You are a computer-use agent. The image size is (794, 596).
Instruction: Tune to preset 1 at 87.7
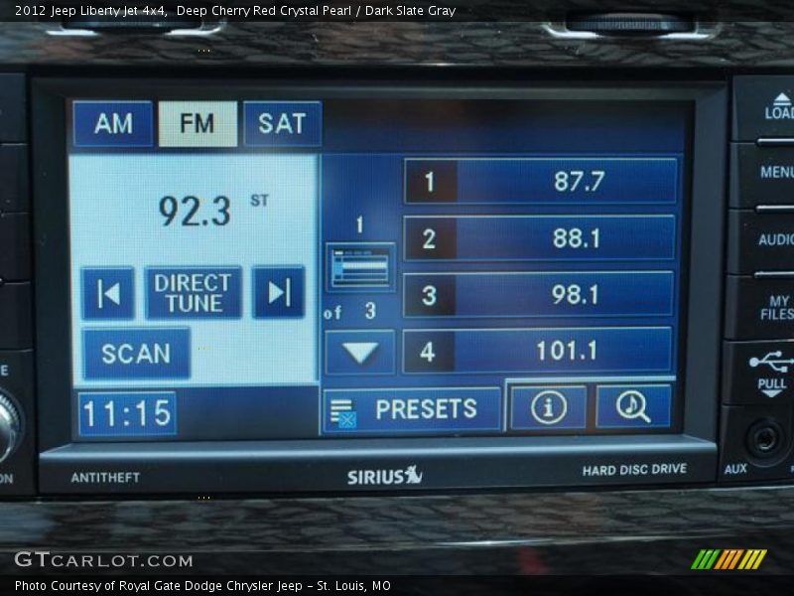click(541, 182)
